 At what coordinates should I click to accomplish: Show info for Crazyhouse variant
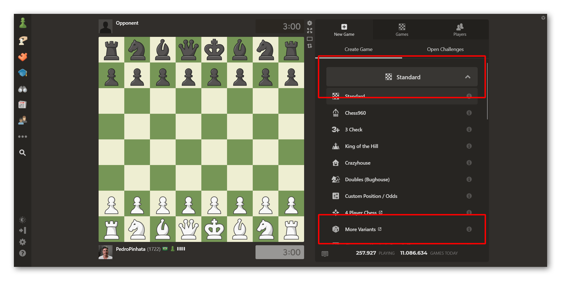[x=469, y=163]
